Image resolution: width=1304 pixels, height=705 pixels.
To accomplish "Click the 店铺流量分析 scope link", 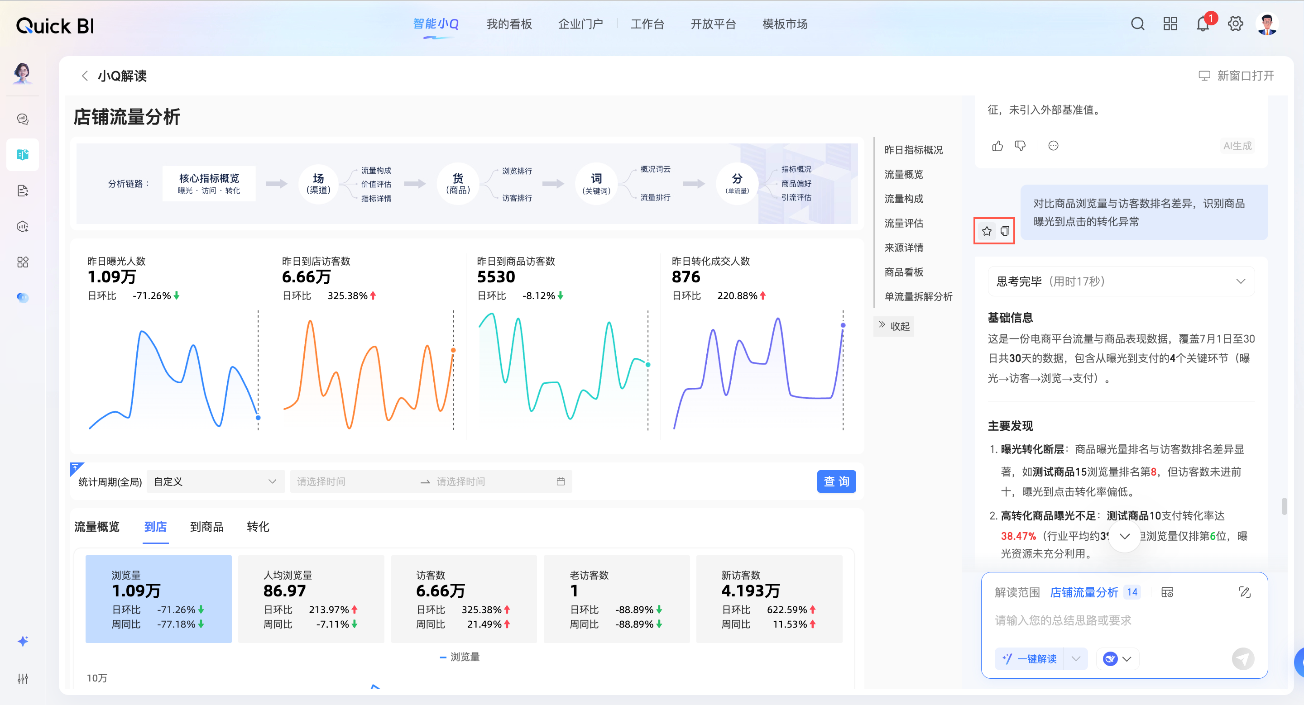I will (x=1084, y=592).
